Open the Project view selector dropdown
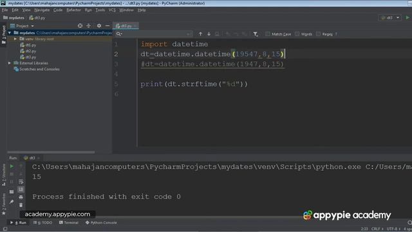412x232 pixels. [x=22, y=26]
